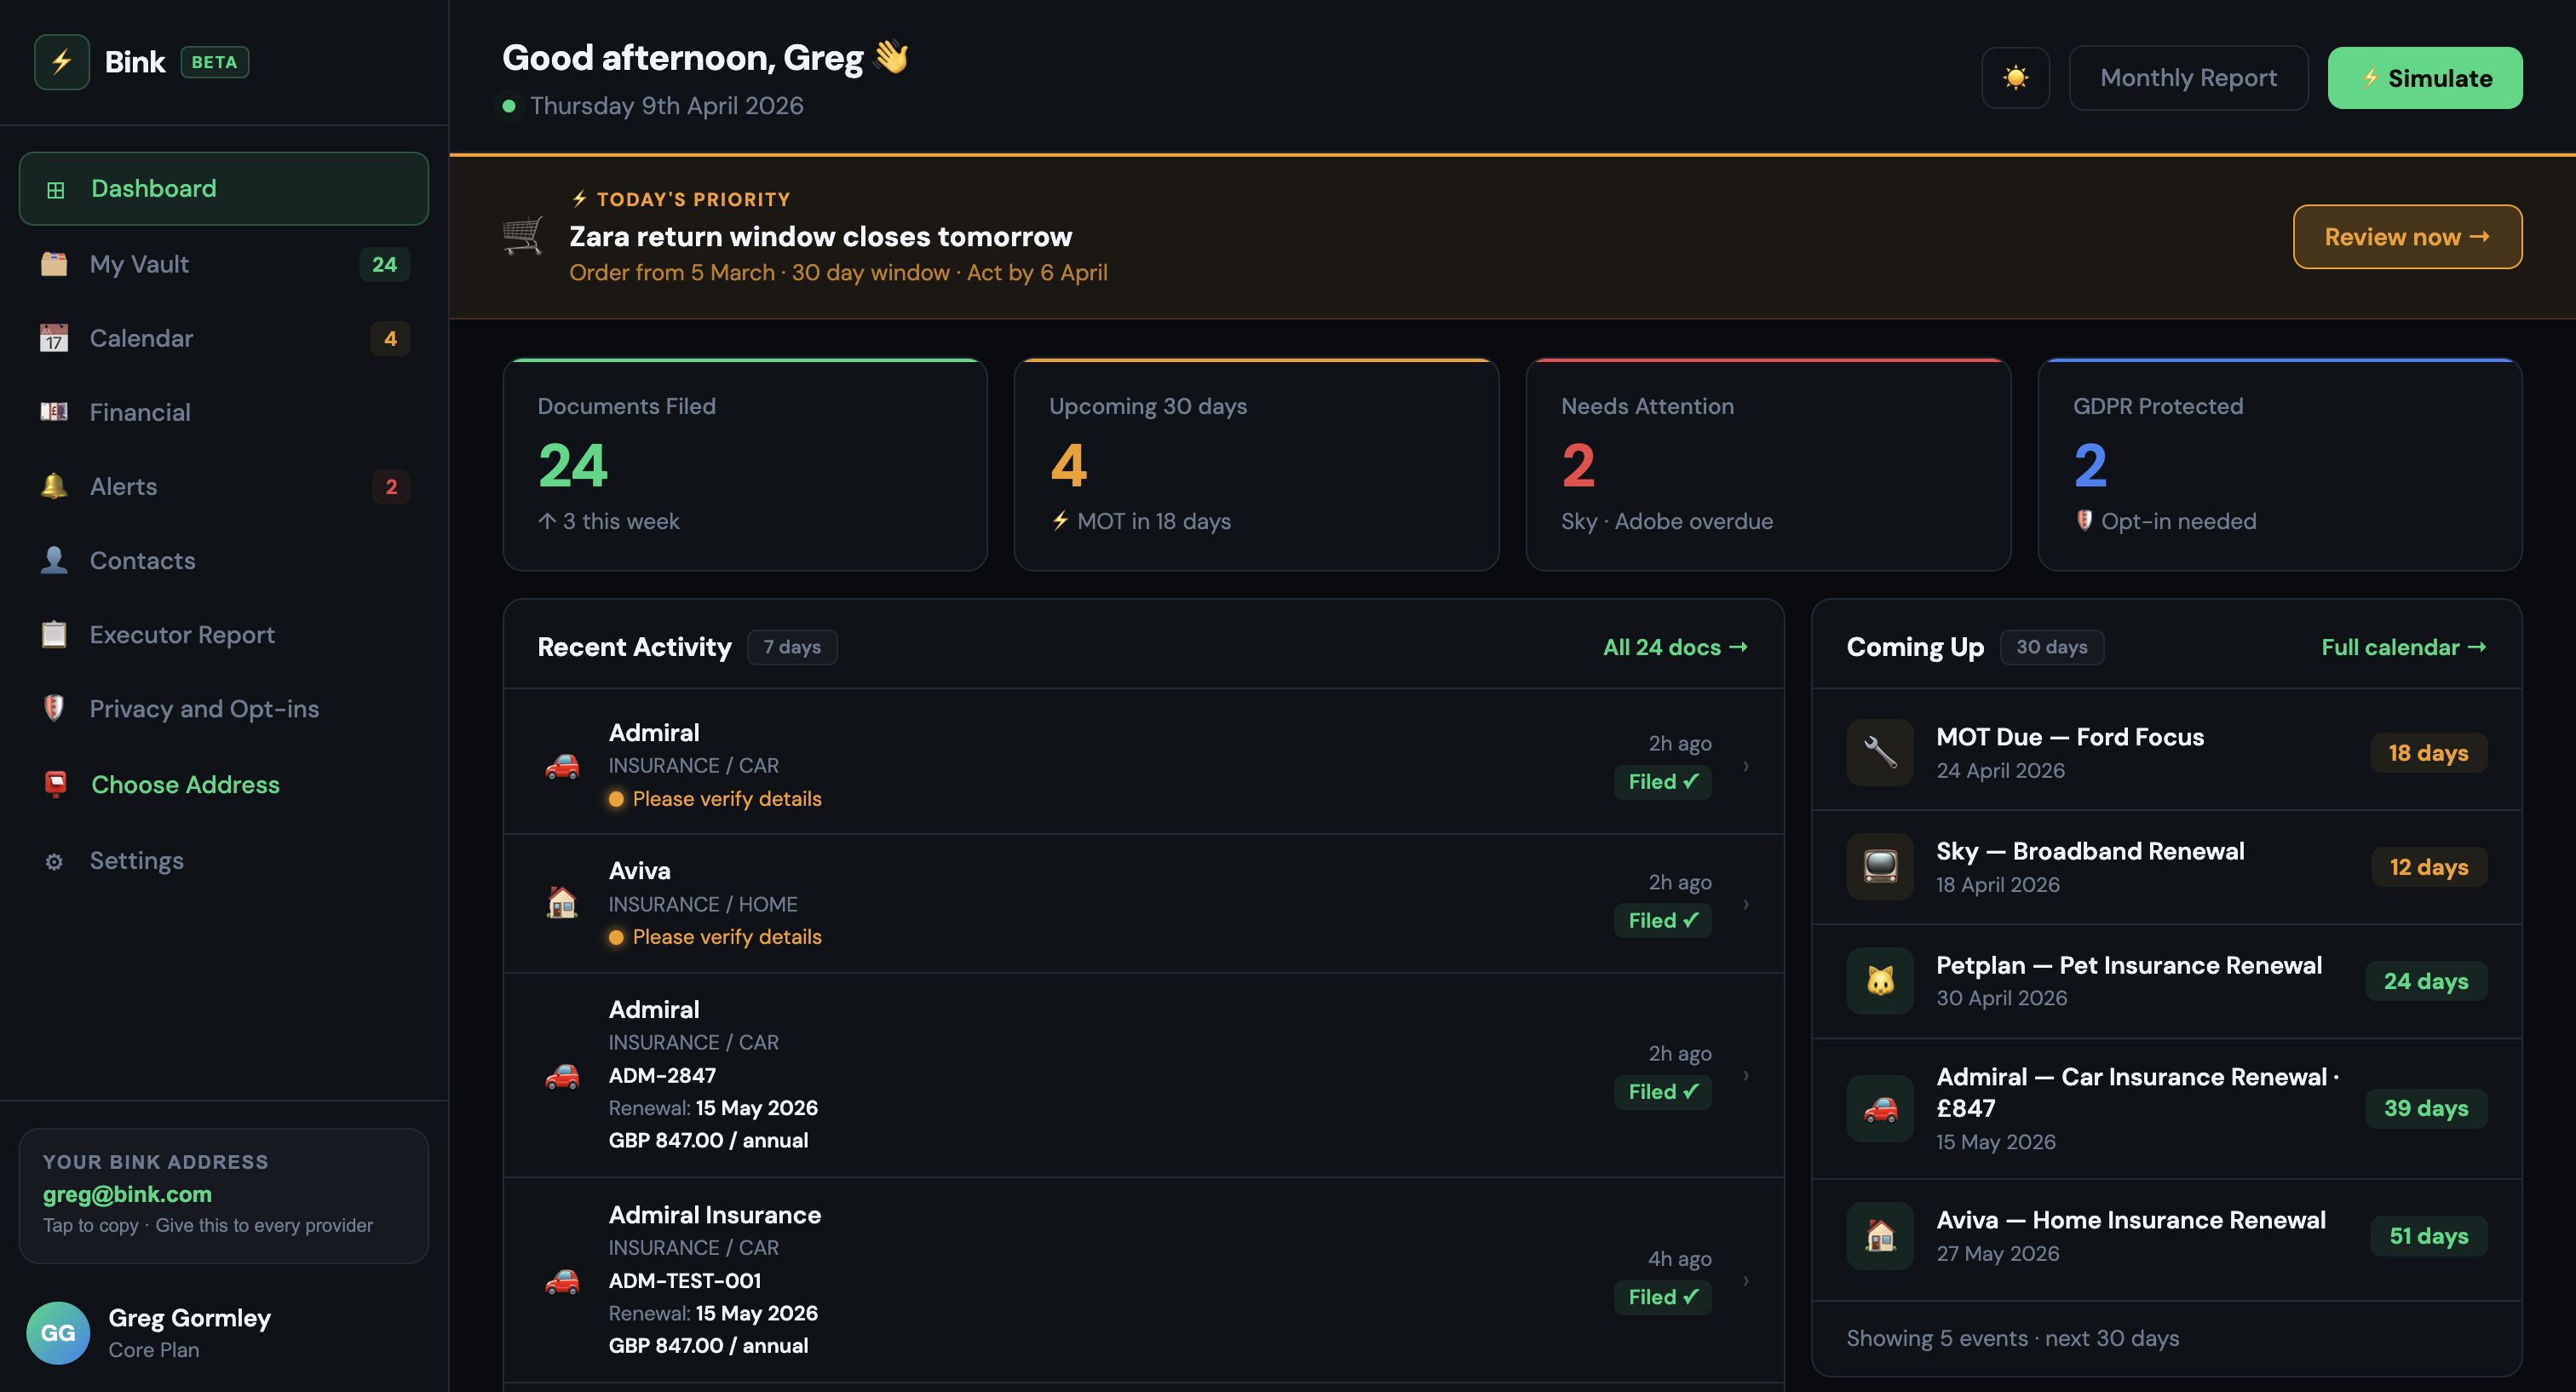Click Review now for the Zara return
The width and height of the screenshot is (2576, 1392).
coord(2407,237)
